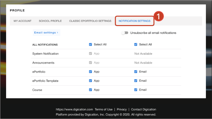
Task: Turn off Course App notifications
Action: pyautogui.click(x=91, y=90)
